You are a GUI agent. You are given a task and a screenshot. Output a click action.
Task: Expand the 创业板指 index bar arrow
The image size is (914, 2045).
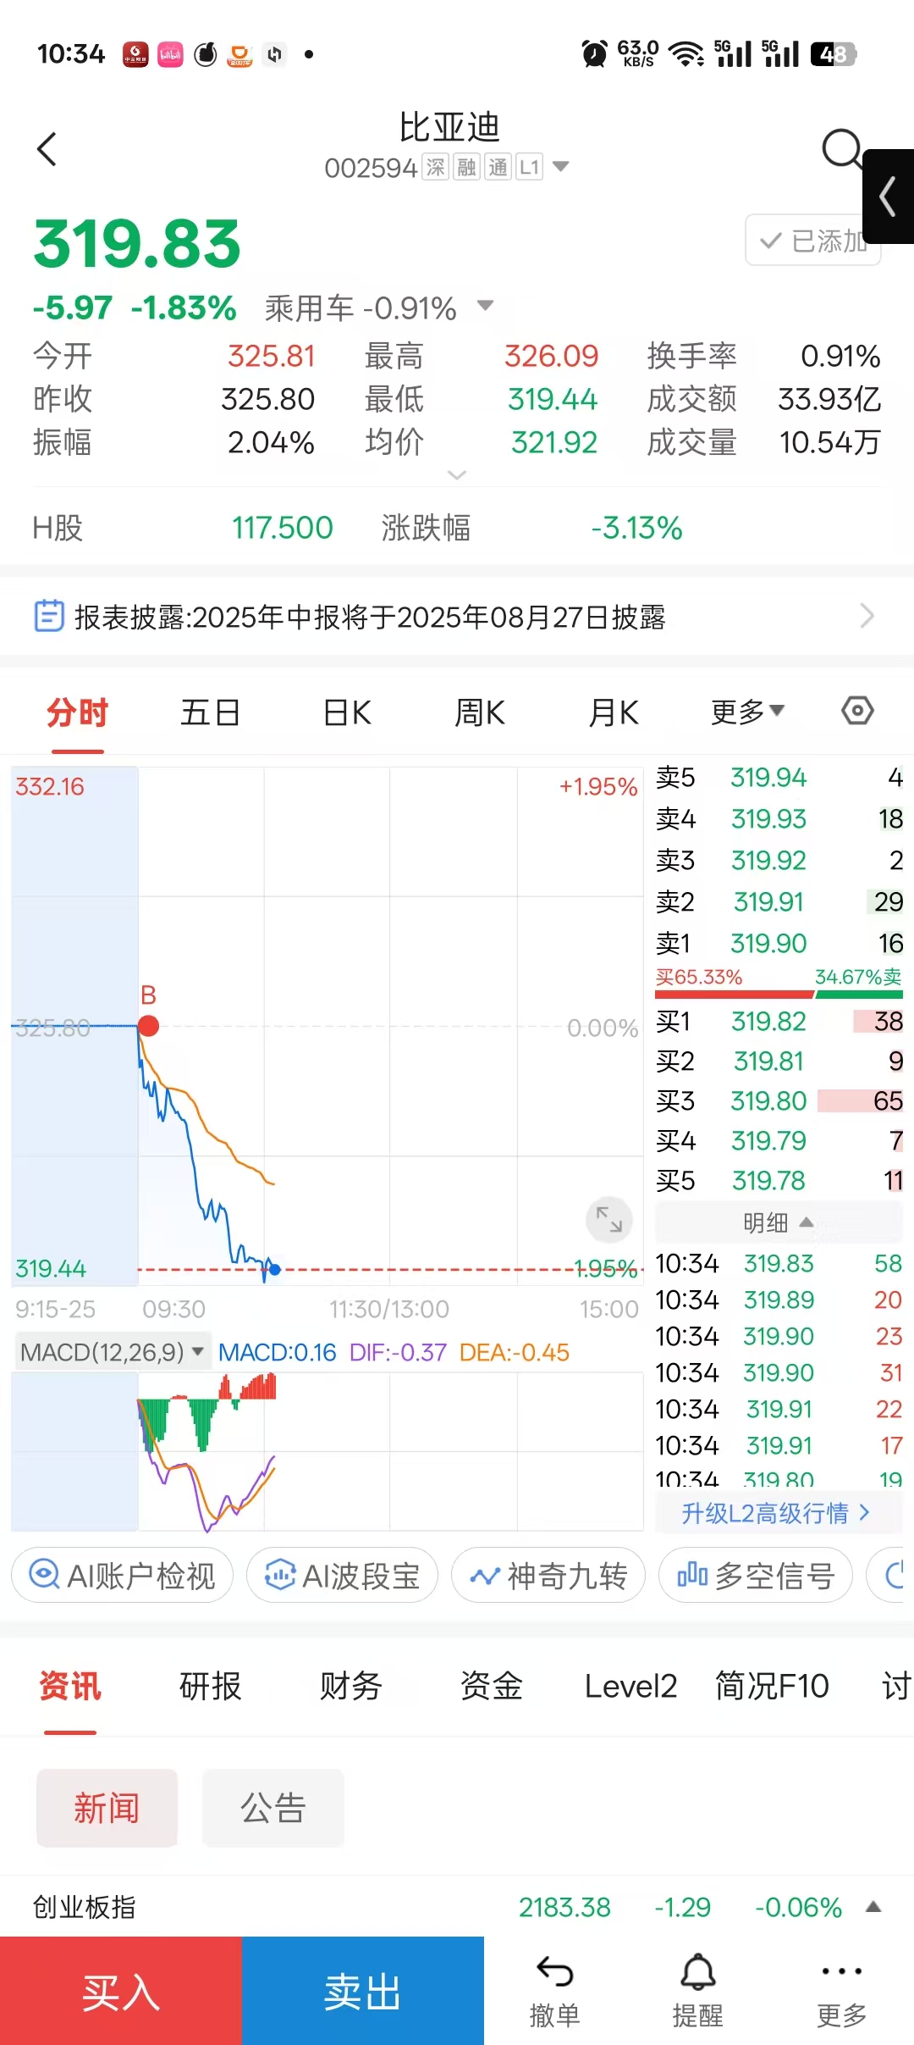(x=873, y=1907)
